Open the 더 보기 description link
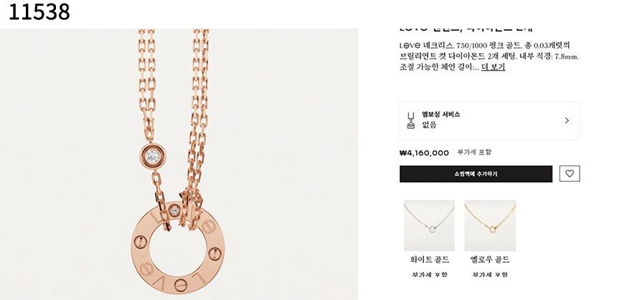 click(493, 67)
